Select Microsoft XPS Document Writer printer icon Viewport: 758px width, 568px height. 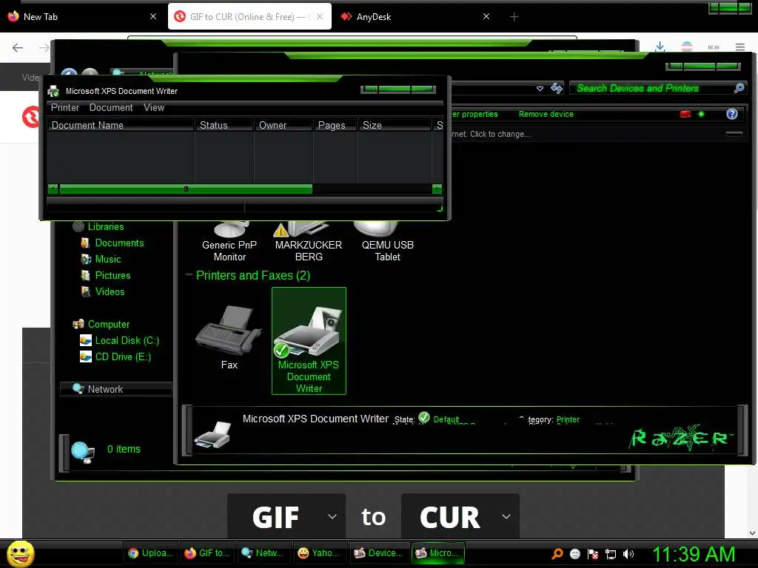tap(309, 341)
